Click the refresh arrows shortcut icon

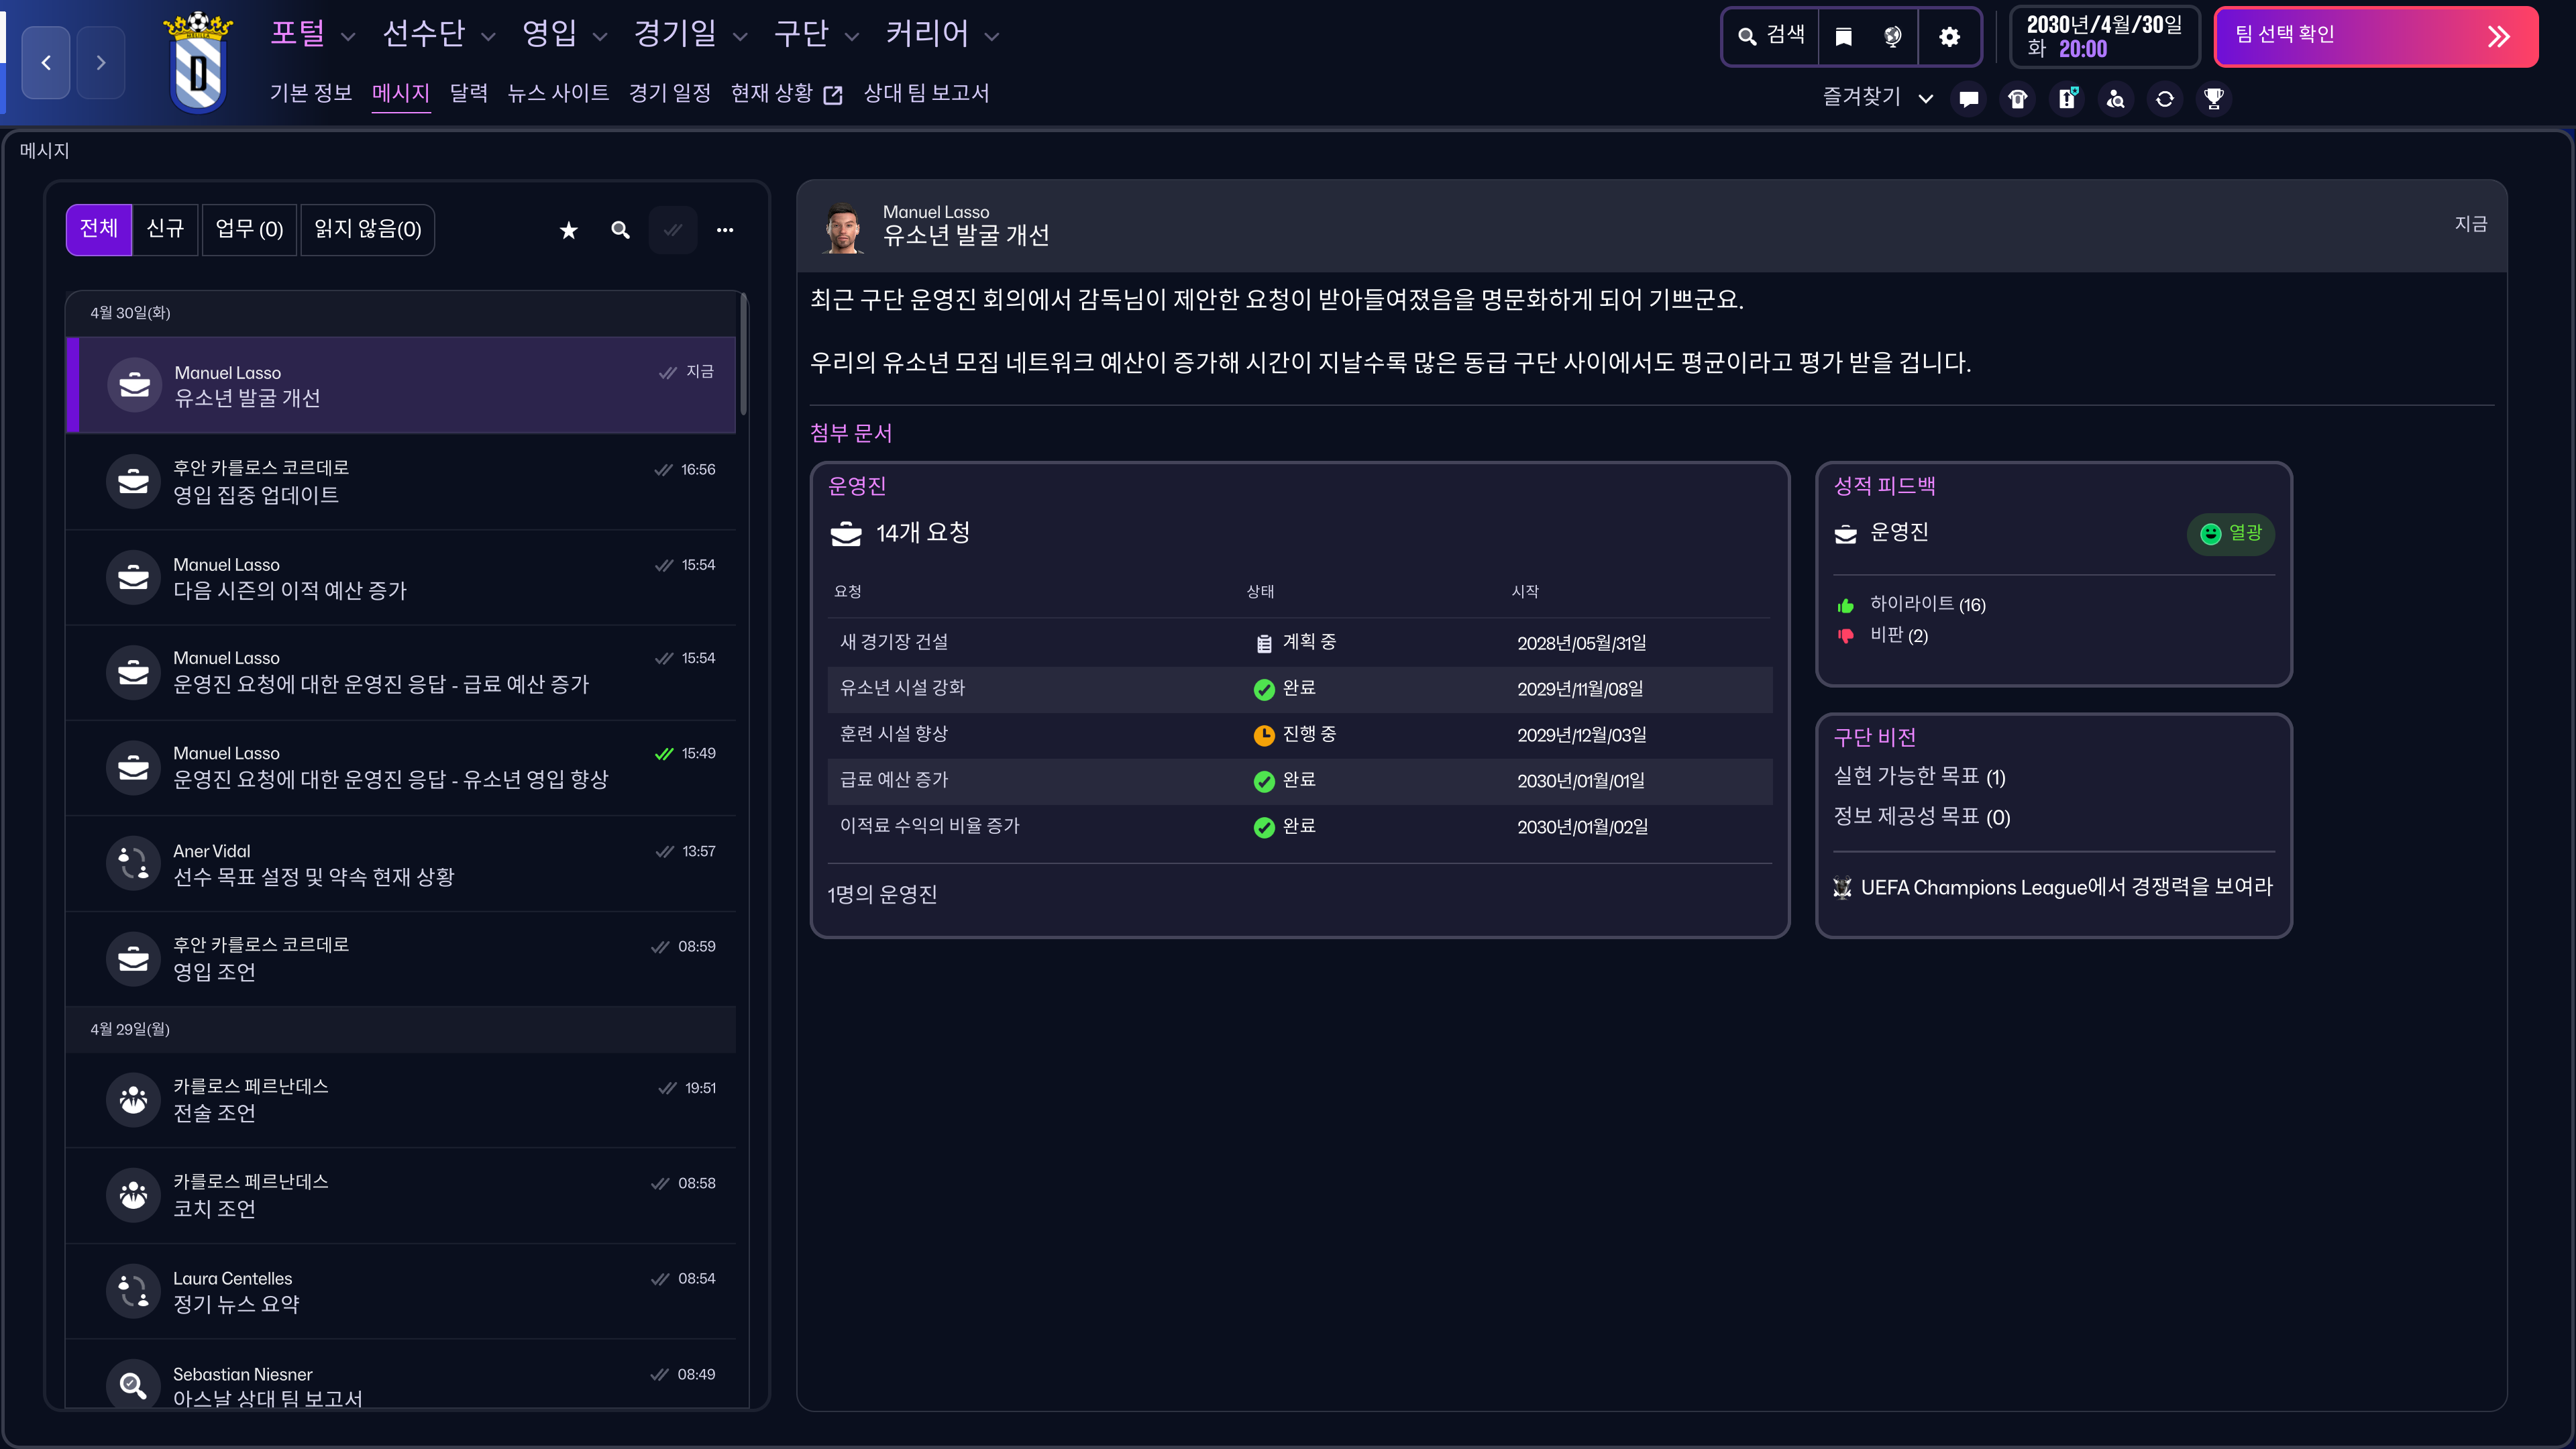[x=2164, y=98]
